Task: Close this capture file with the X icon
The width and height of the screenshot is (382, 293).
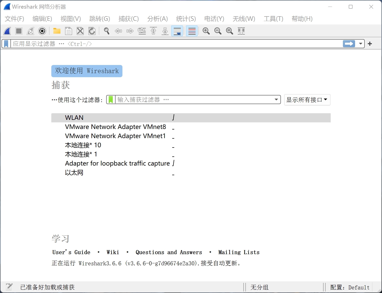Action: [x=80, y=31]
